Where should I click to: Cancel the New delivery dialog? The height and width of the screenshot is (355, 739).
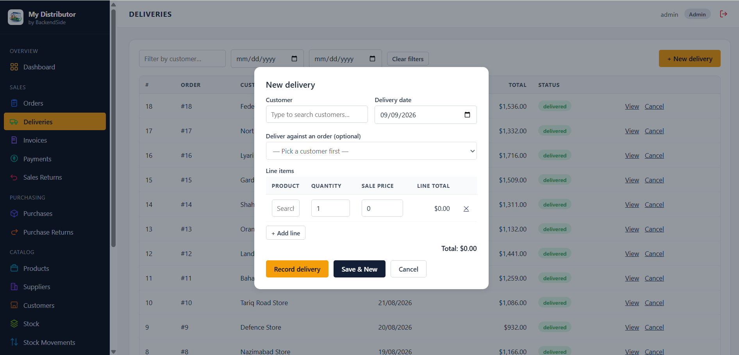[x=408, y=269]
